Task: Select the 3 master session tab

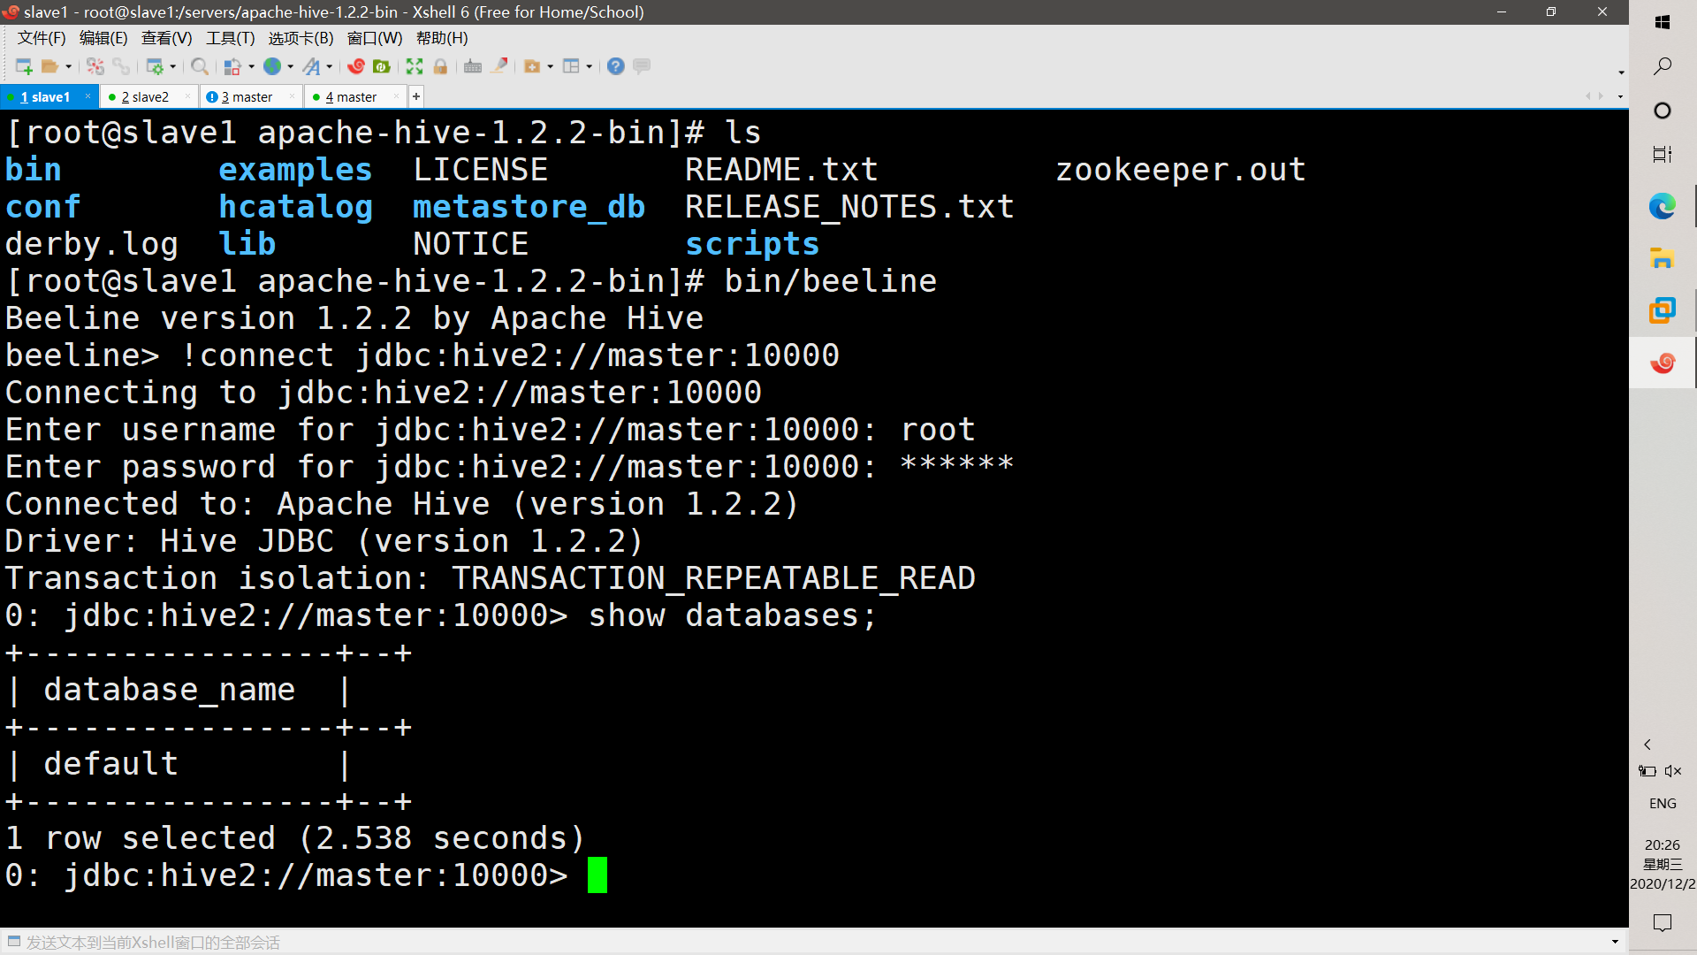Action: click(249, 96)
